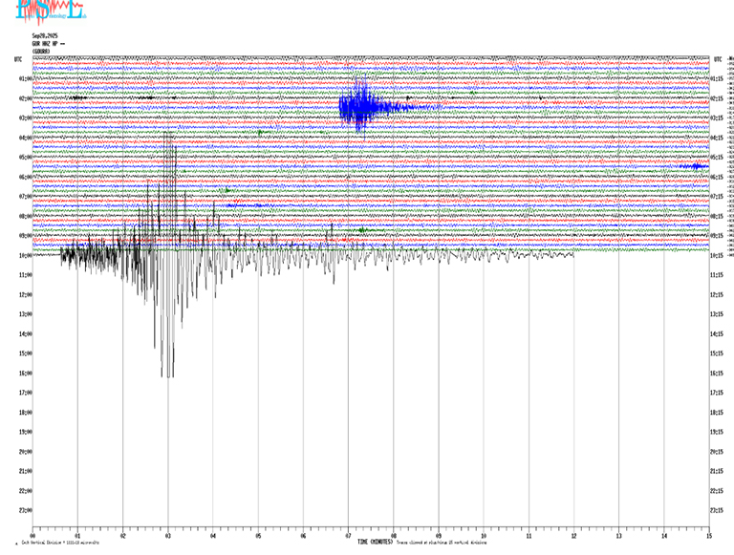Image resolution: width=734 pixels, height=555 pixels.
Task: Click the 15 minute tick on bottom axis
Action: click(x=708, y=536)
